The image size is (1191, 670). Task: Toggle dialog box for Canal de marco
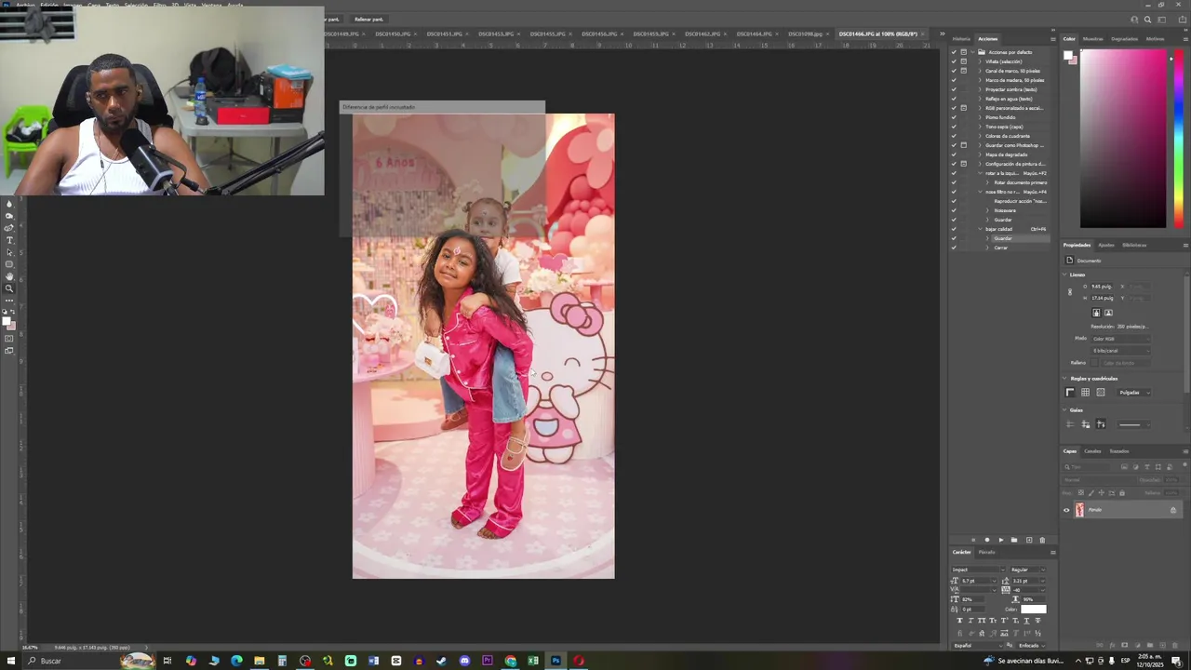coord(964,71)
